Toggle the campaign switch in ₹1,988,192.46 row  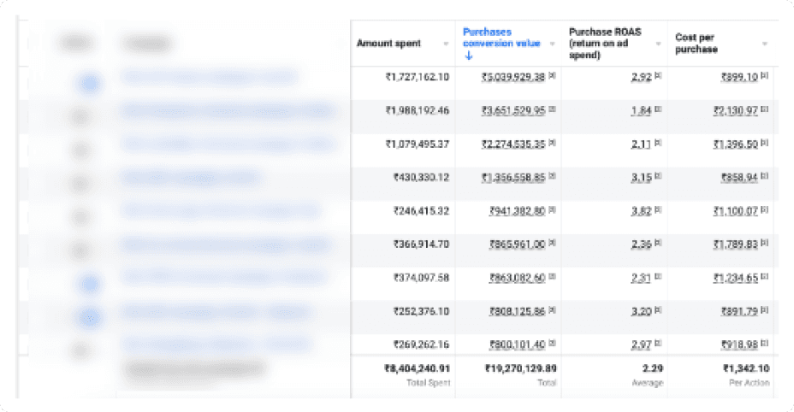point(80,117)
